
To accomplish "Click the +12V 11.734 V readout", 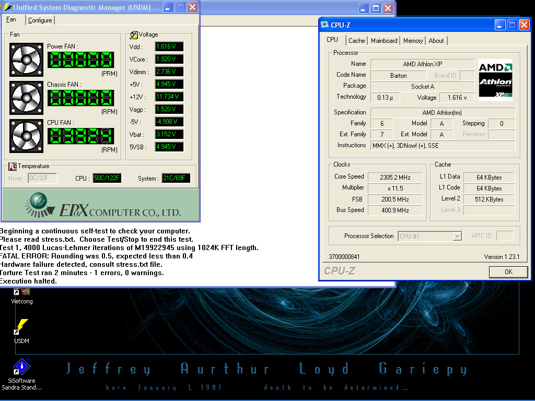I will (169, 97).
